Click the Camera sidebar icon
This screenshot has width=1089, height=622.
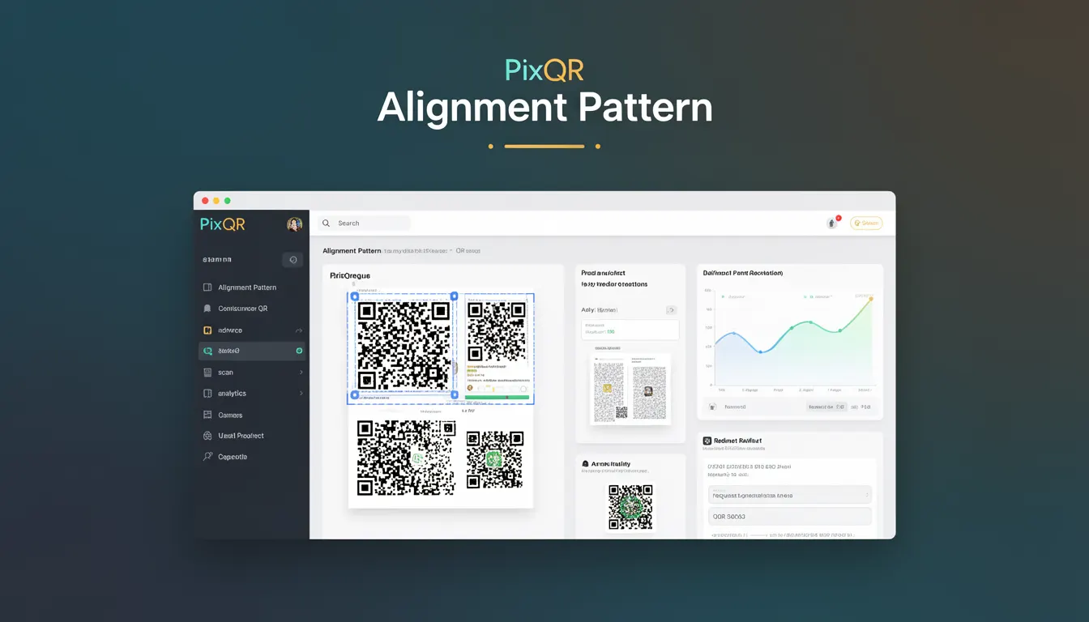(x=207, y=415)
